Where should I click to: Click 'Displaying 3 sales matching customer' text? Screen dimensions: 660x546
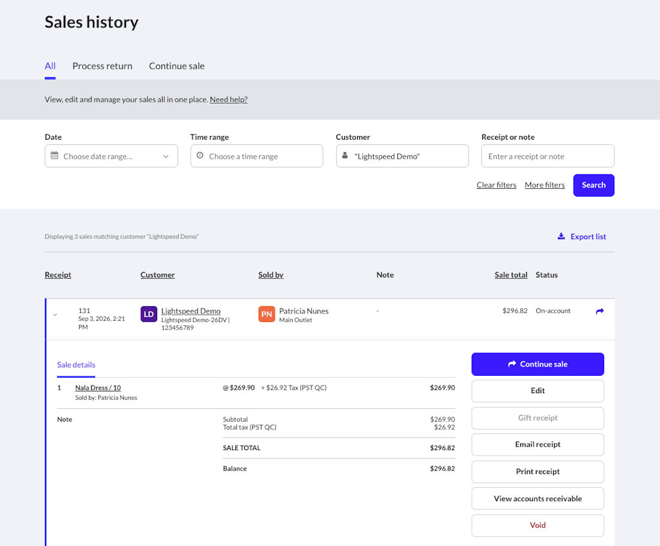pos(122,237)
